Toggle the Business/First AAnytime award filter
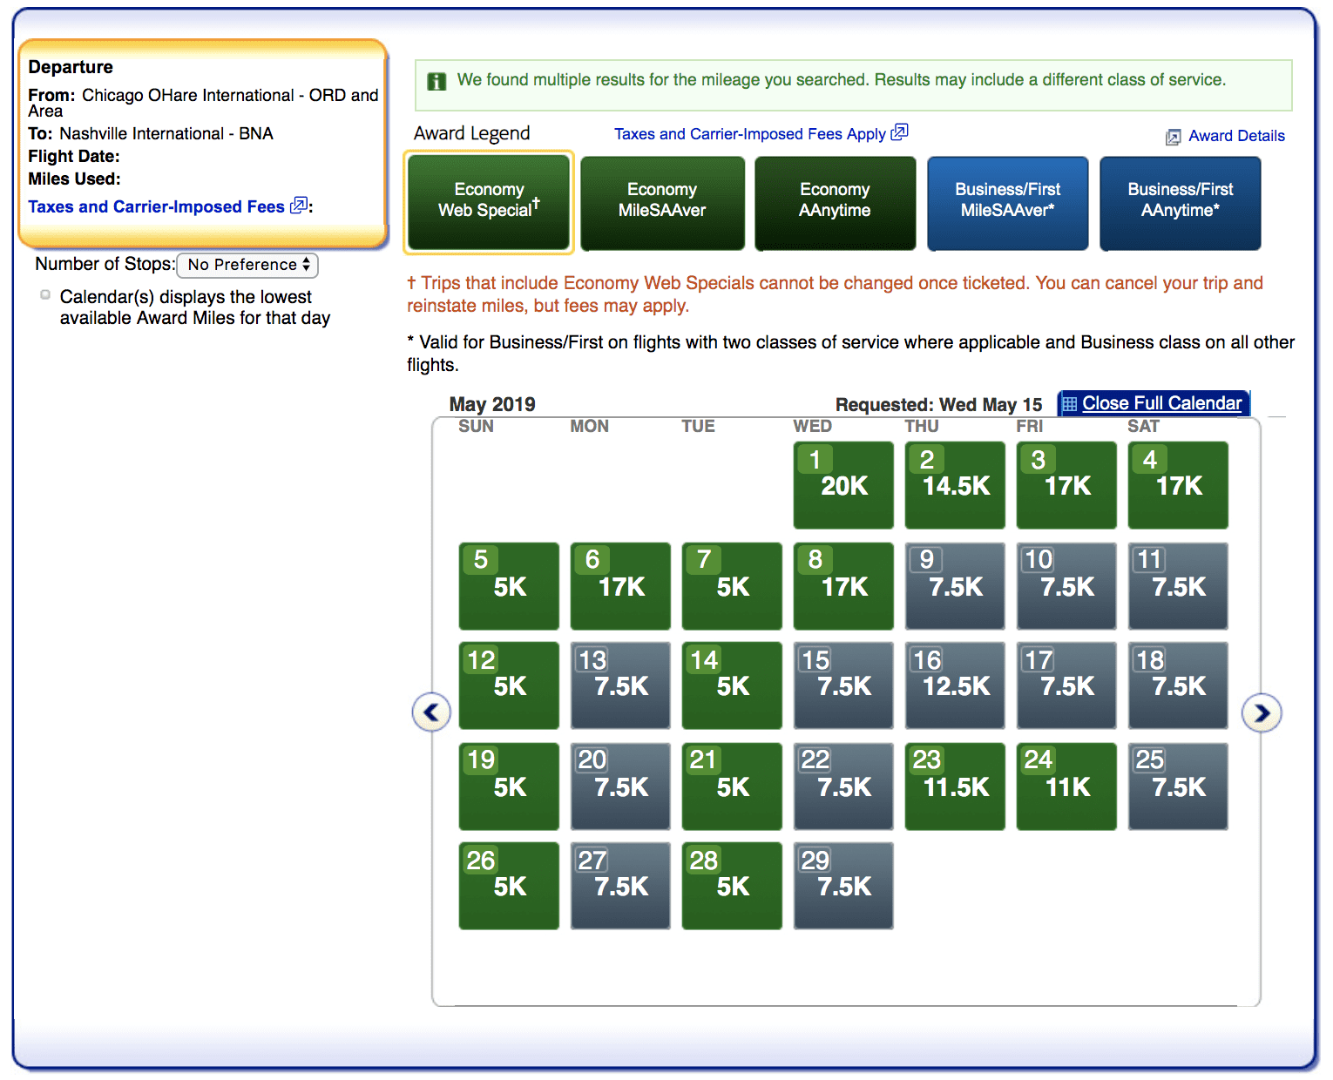Image resolution: width=1333 pixels, height=1080 pixels. coord(1180,202)
